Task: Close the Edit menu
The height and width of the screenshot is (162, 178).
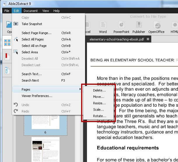Action: 16,11
